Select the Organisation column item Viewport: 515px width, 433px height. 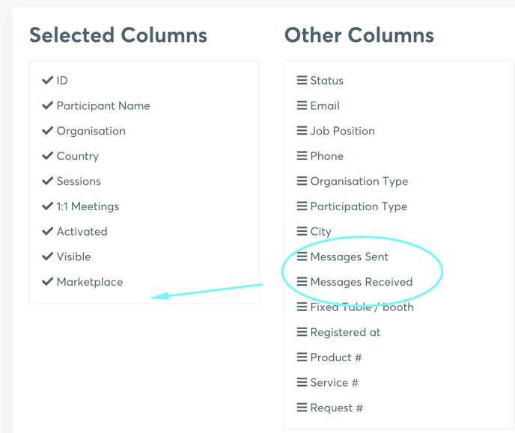click(91, 132)
